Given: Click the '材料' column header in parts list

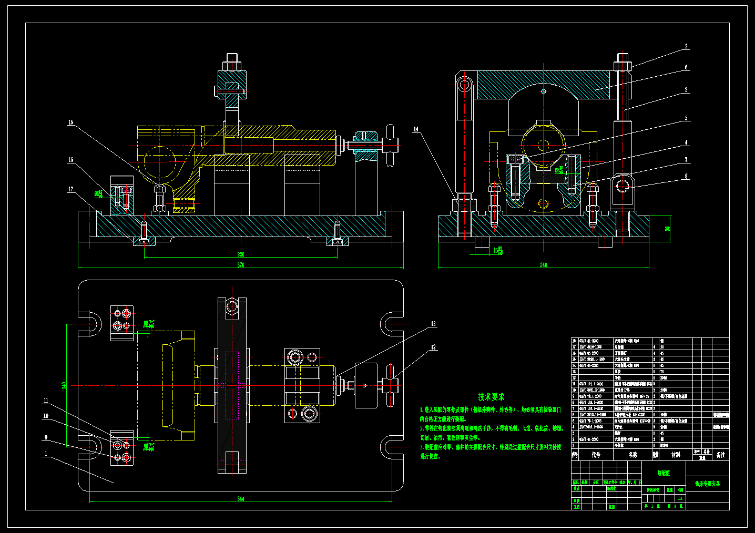Looking at the screenshot, I should point(676,455).
